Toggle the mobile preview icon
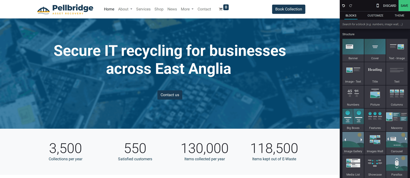Viewport: 410px width, 178px height. [377, 6]
